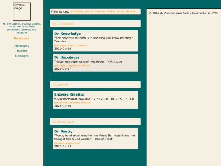Open the Enzyme Kinetics entry title

tap(69, 94)
